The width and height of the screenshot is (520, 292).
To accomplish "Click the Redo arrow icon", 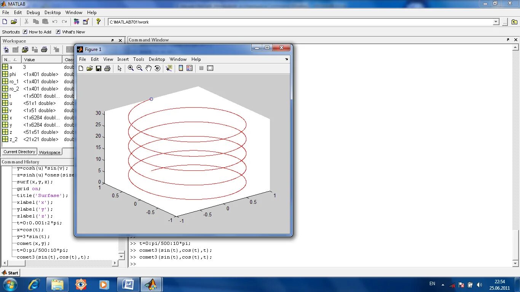I will click(x=64, y=22).
